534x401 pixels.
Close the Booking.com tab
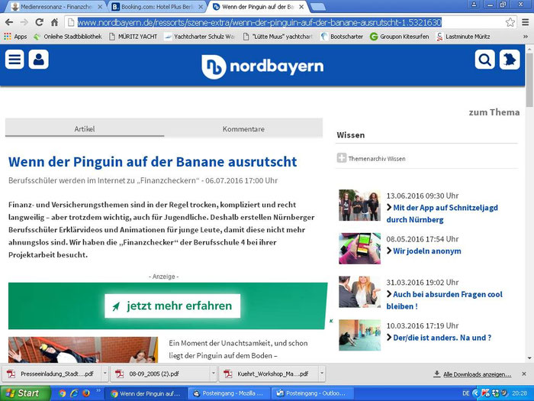click(201, 6)
